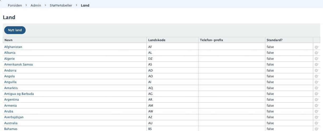This screenshot has height=131, width=323.
Task: Open gear menu for Angola row
Action: point(316,76)
